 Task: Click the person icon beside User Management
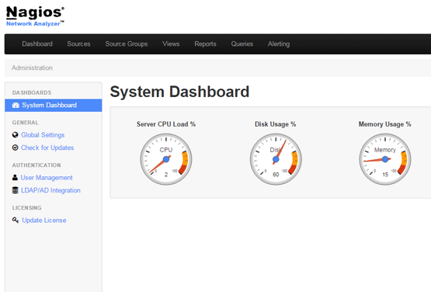coord(15,178)
